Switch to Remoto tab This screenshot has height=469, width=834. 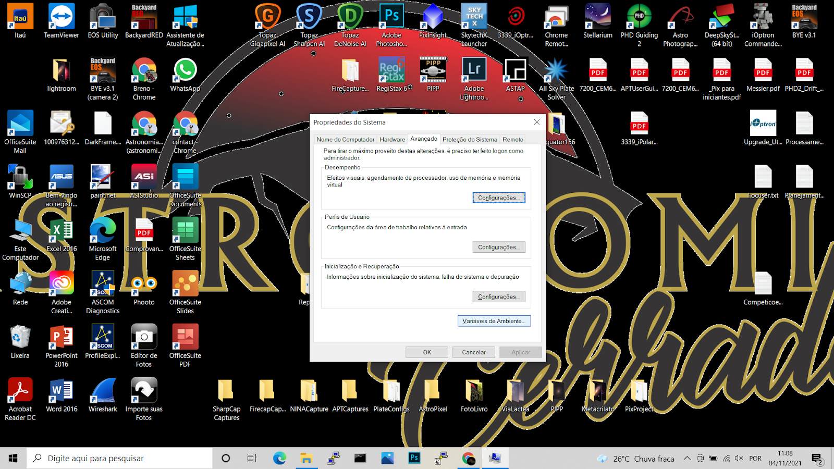pyautogui.click(x=513, y=140)
